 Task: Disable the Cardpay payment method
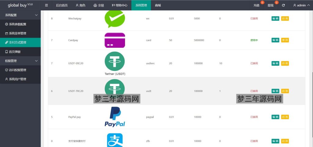click(285, 40)
